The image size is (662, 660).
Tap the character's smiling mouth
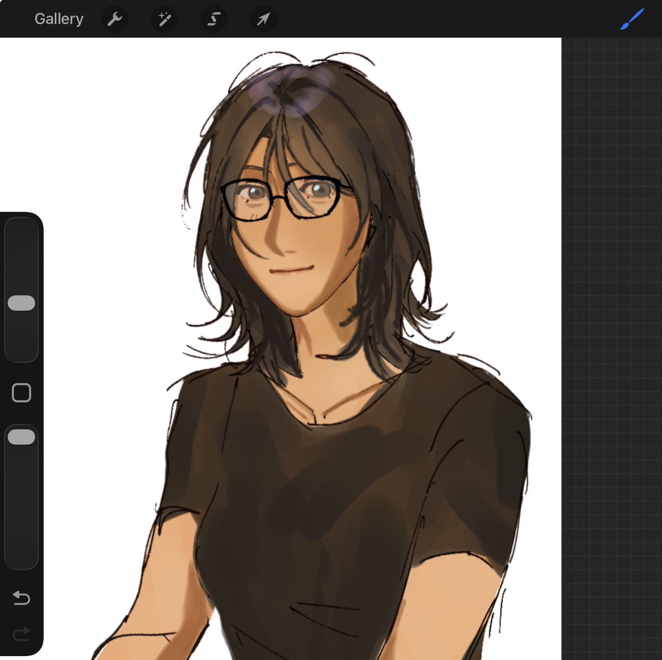[291, 270]
